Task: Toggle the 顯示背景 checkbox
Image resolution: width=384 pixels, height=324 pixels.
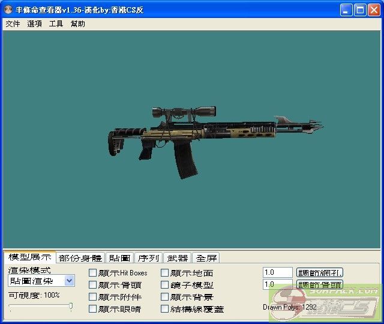Action: pyautogui.click(x=165, y=297)
